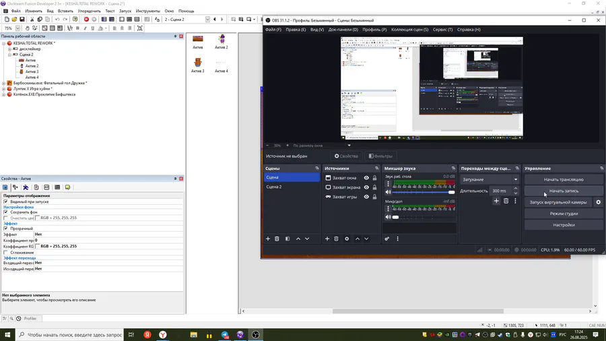Click the Studio mode button
606x341 pixels.
coord(564,214)
